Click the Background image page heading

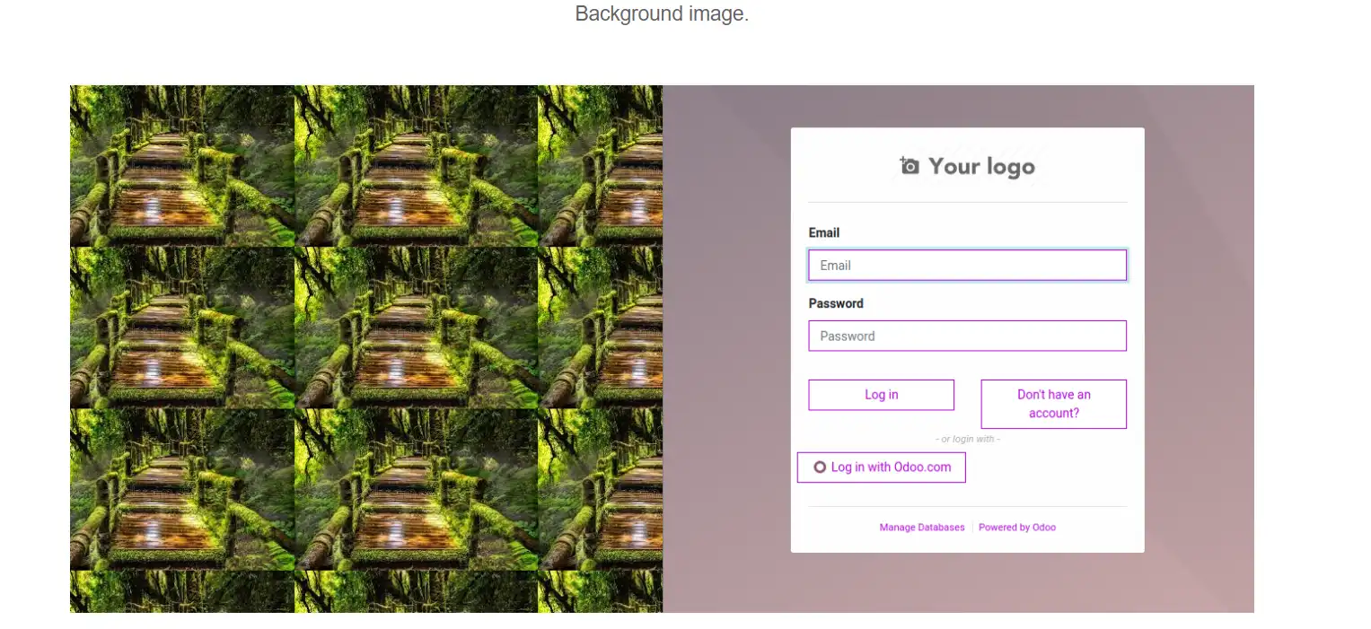[x=662, y=13]
